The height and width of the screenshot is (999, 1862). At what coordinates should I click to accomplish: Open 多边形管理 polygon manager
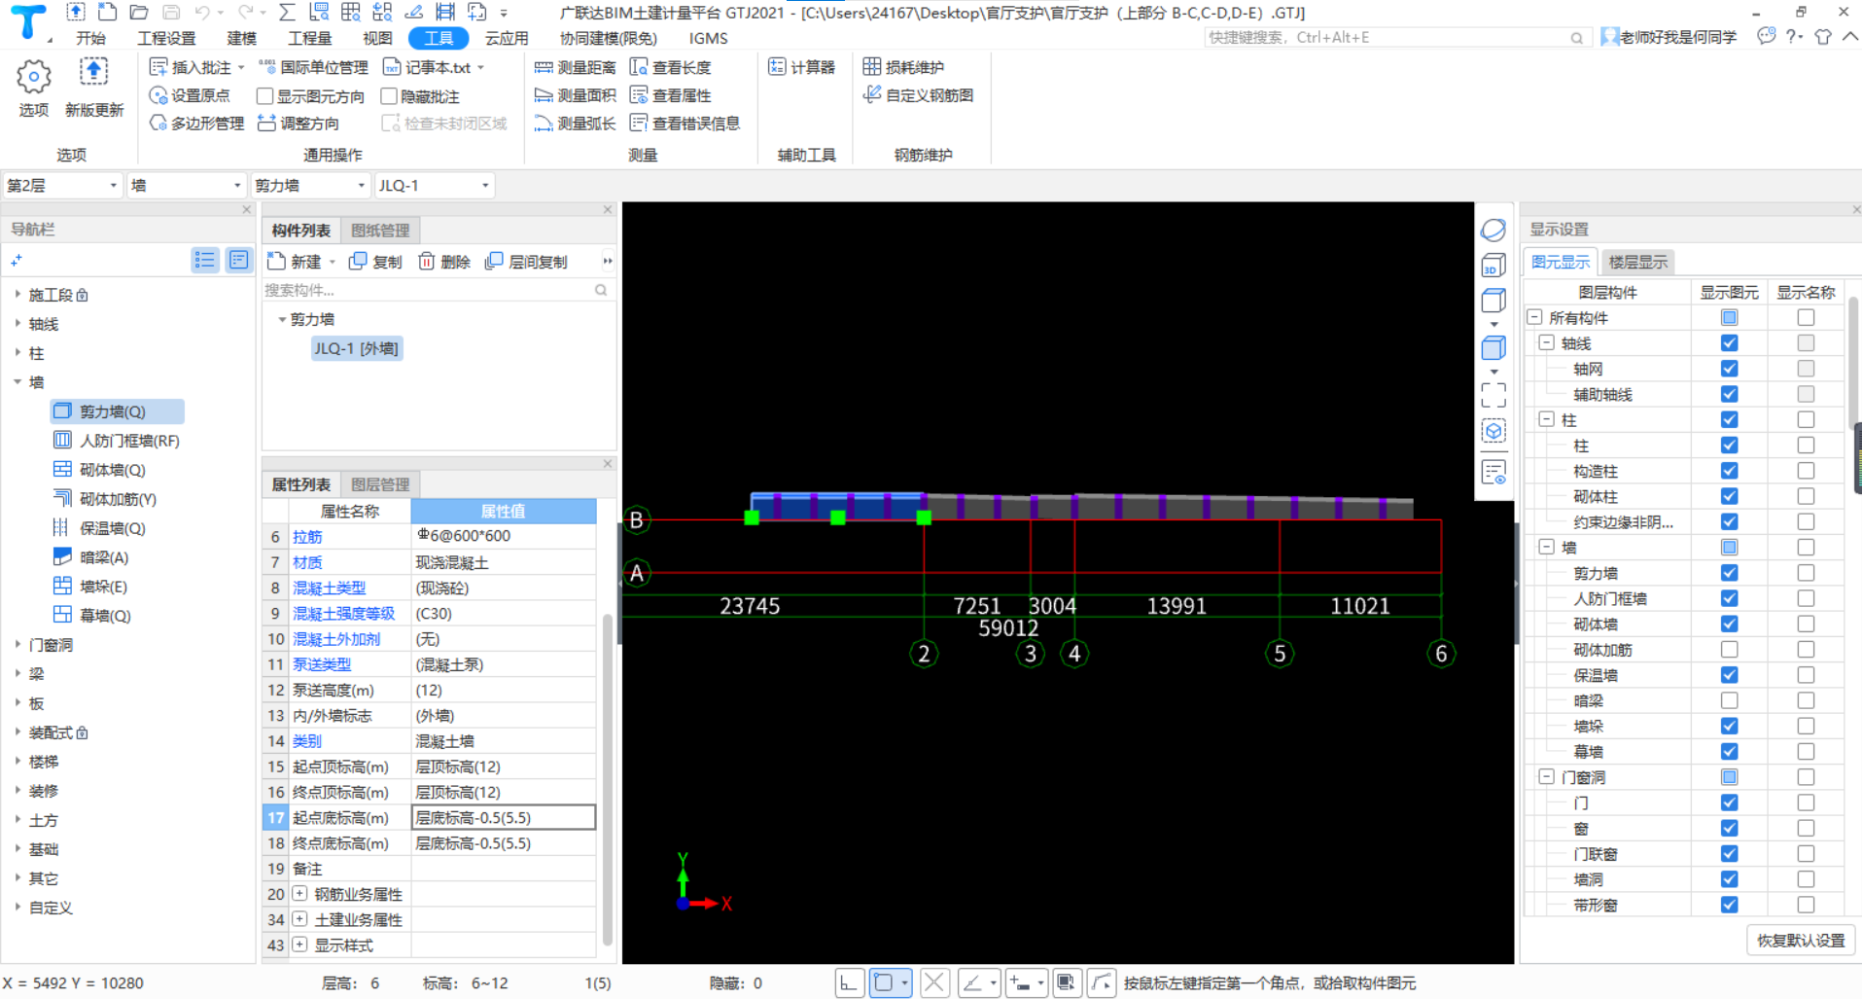click(x=196, y=124)
